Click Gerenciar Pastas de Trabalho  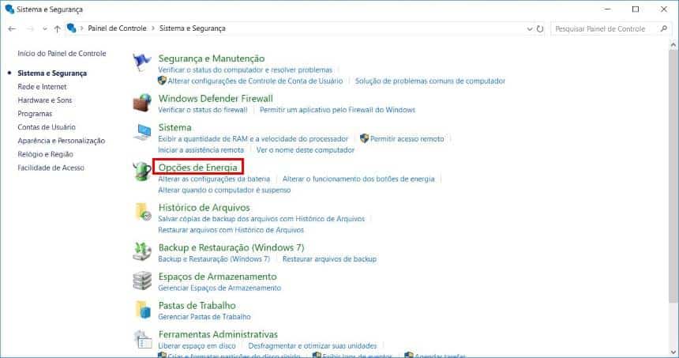click(204, 317)
